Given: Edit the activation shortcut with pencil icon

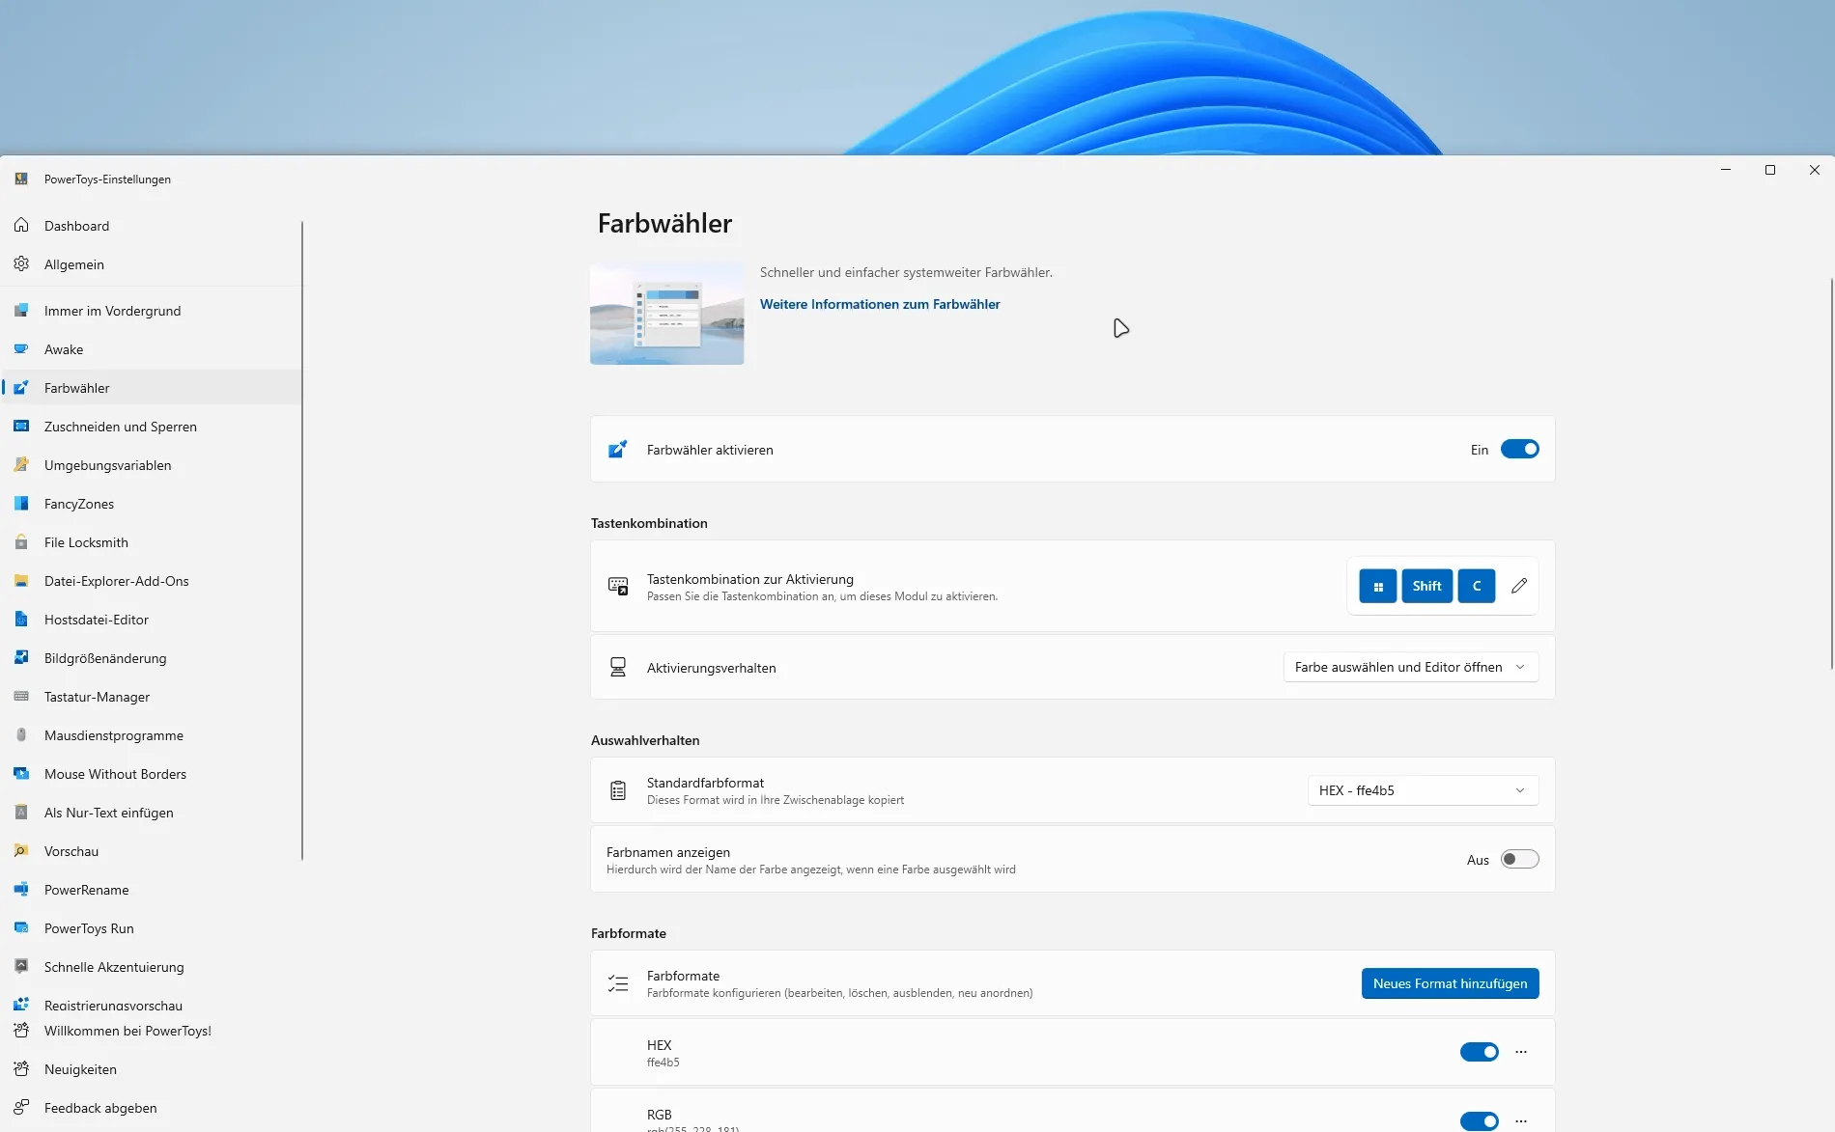Looking at the screenshot, I should [x=1519, y=586].
